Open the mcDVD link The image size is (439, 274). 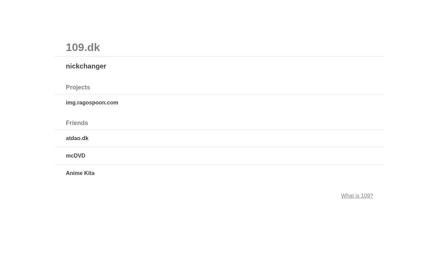[75, 155]
